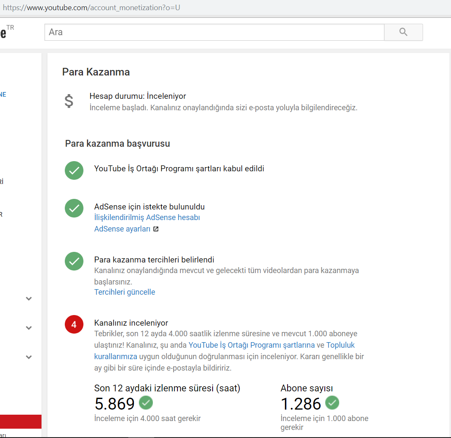
Task: Click the dollar sign account status icon
Action: point(69,101)
